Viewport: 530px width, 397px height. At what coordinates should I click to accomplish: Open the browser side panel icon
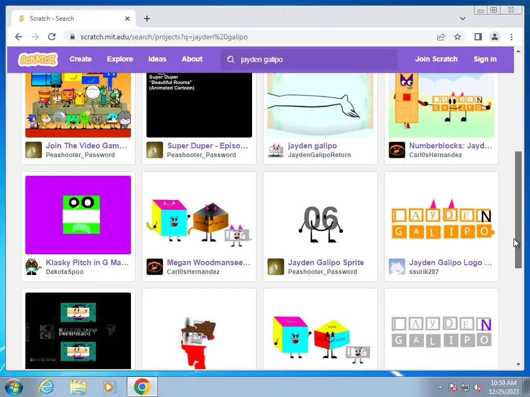tap(478, 37)
